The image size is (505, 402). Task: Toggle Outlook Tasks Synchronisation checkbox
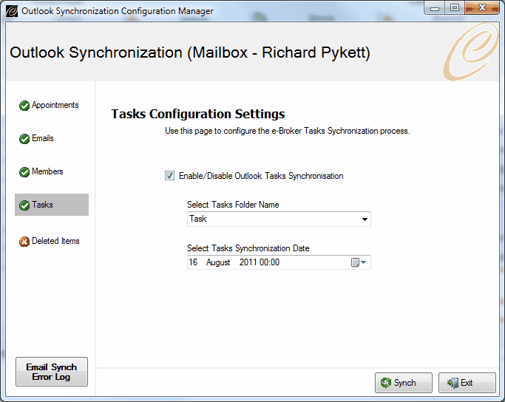pos(170,176)
